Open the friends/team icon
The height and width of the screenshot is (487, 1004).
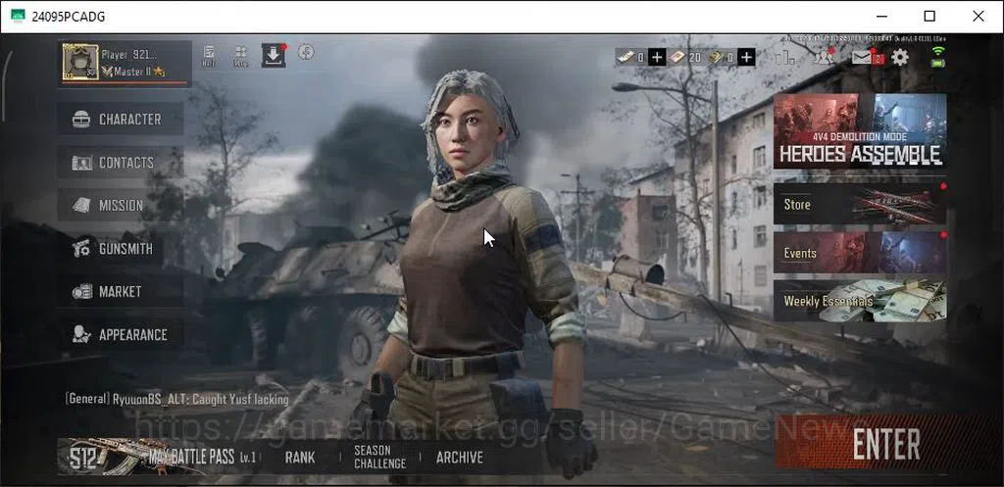824,58
